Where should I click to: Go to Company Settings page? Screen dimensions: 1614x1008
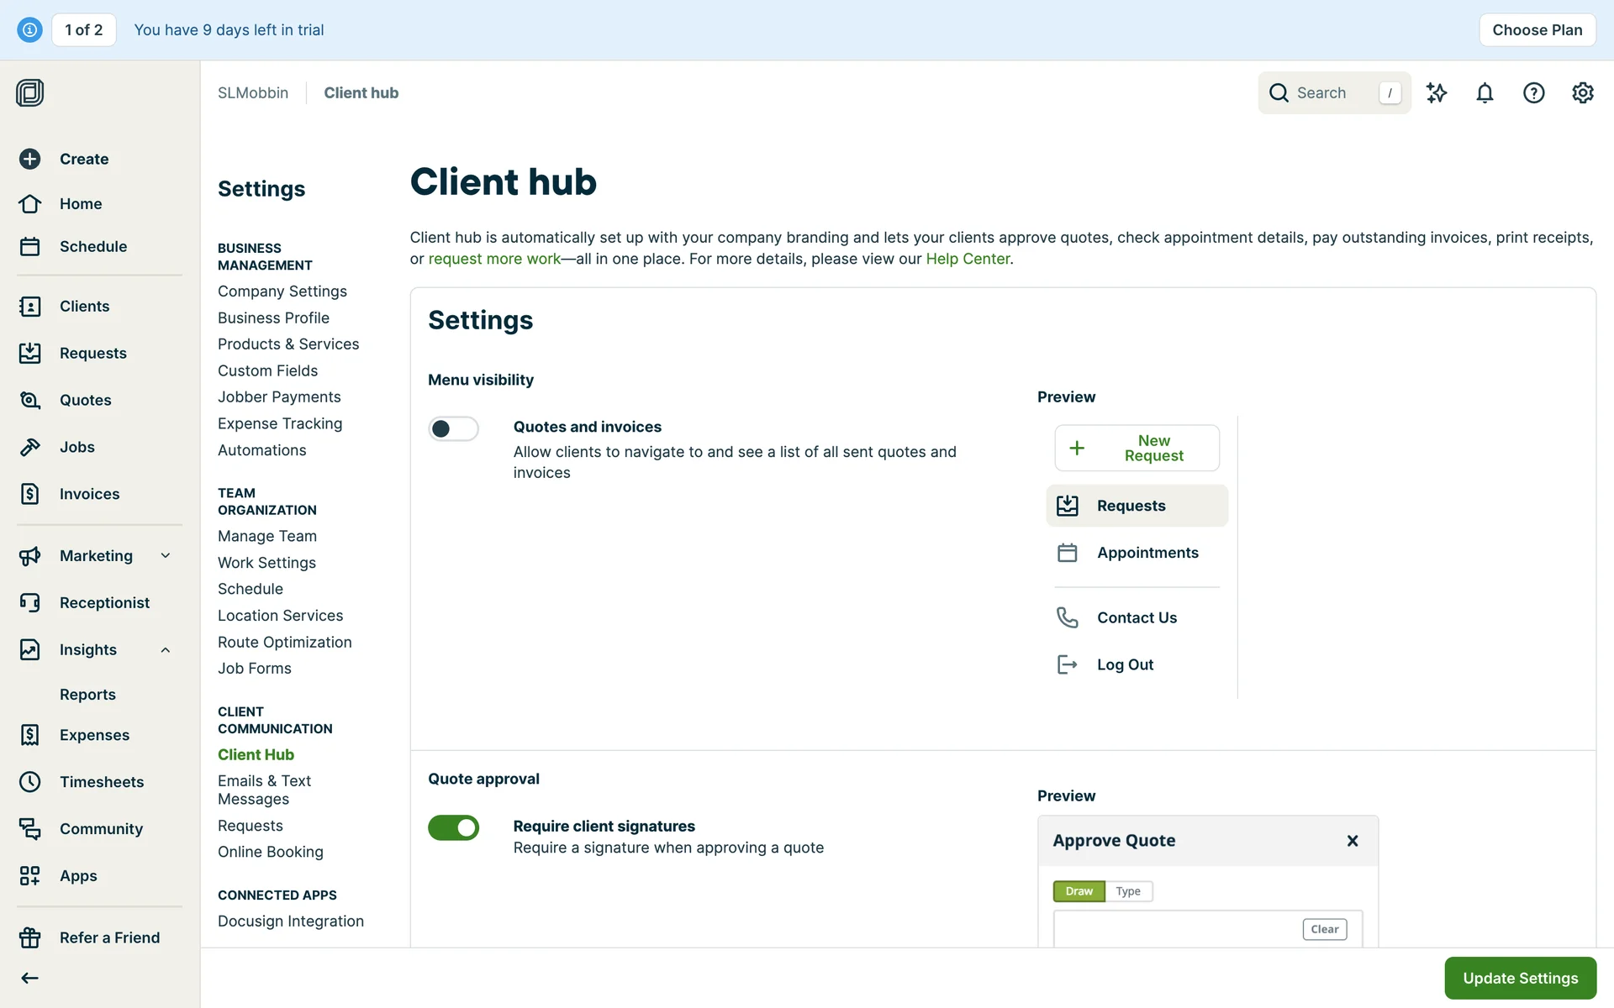point(282,291)
